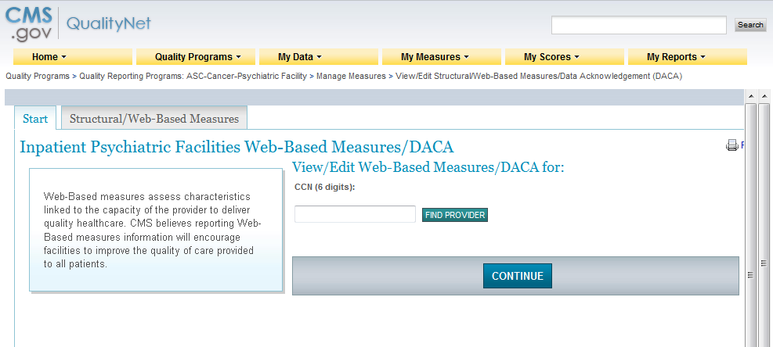Click the top search text box
This screenshot has height=347, width=773.
(x=638, y=25)
